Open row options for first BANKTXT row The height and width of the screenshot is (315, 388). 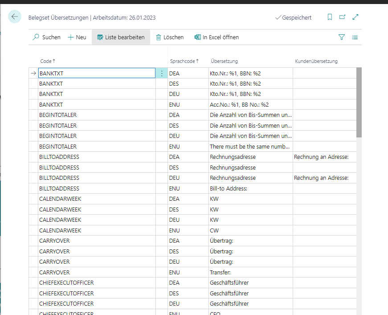pyautogui.click(x=161, y=73)
